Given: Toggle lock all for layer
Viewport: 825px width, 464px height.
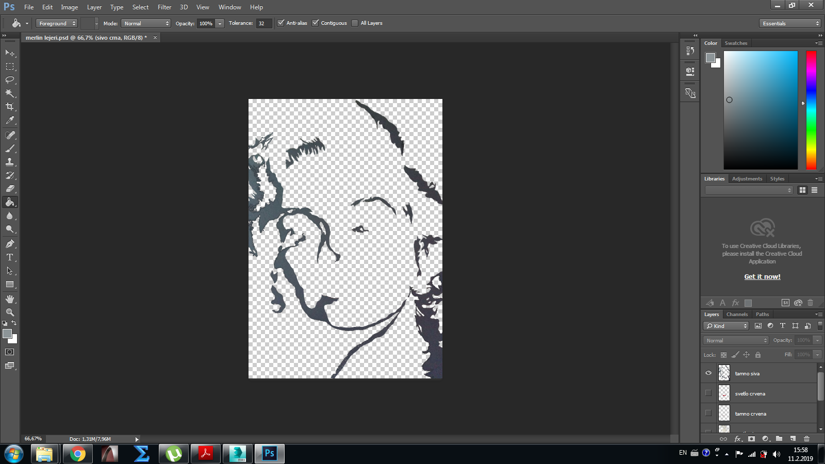Looking at the screenshot, I should 758,355.
